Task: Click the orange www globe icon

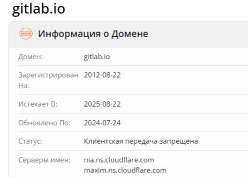Action: tap(26, 33)
